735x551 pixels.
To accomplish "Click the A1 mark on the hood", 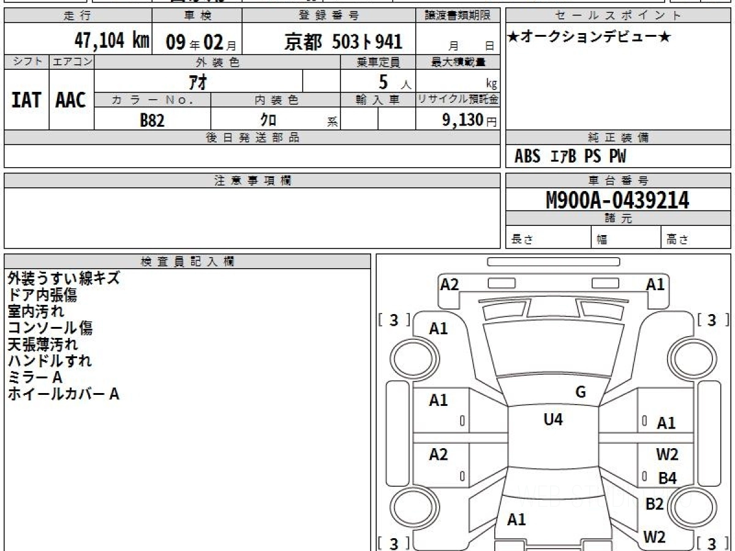I will pyautogui.click(x=438, y=329).
